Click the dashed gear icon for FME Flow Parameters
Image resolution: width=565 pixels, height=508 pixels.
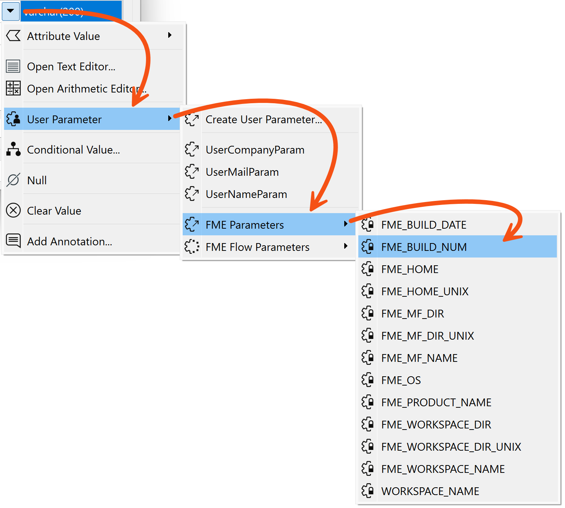[192, 247]
